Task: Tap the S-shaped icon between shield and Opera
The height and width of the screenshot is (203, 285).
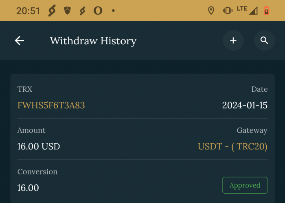Action: (x=83, y=11)
